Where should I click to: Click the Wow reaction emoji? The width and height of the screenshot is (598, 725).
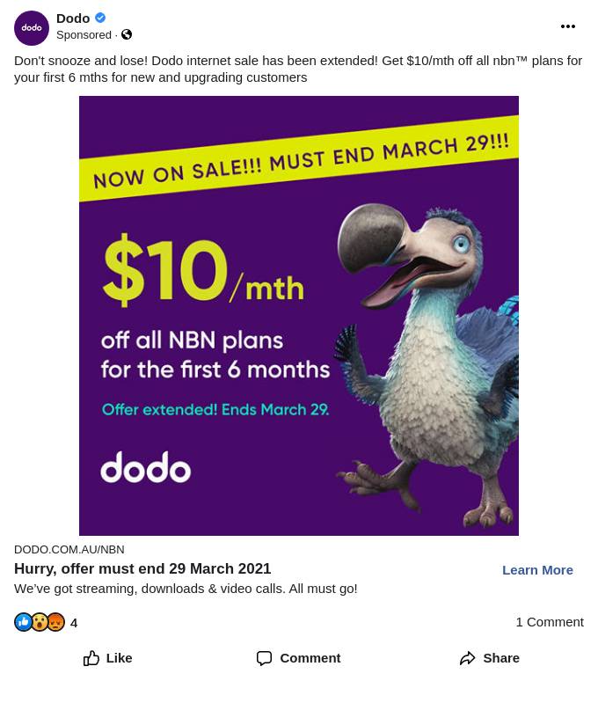pos(40,622)
